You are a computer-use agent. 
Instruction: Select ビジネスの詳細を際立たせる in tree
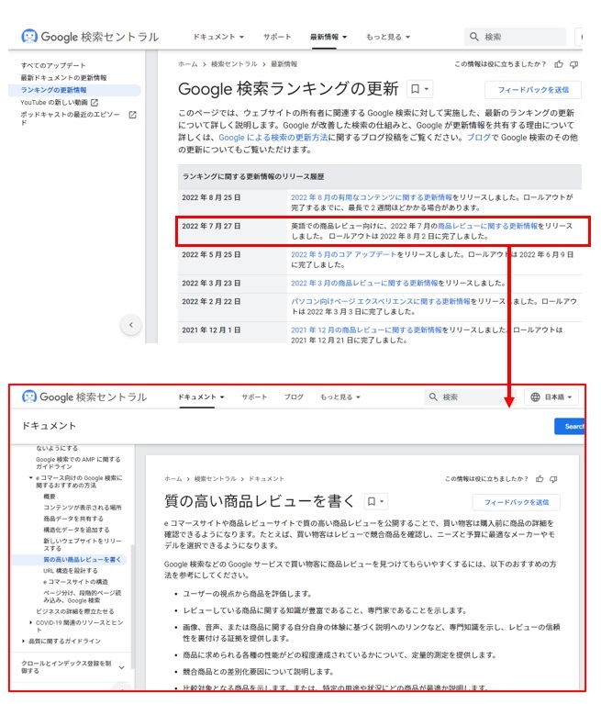pos(75,611)
